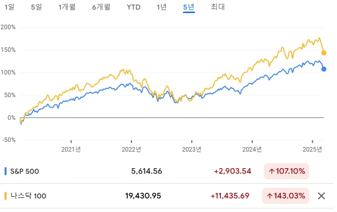Viewport: 337px width, 212px height.
Task: Click the S&P 500 price 5,614.56
Action: tap(147, 171)
